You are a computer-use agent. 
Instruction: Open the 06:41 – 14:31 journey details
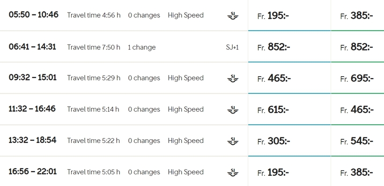[124, 46]
